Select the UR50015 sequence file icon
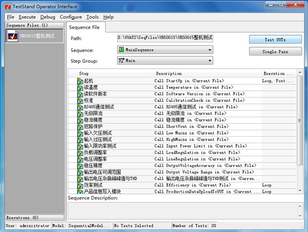Image resolution: width=308 pixels, height=232 pixels. click(x=13, y=36)
